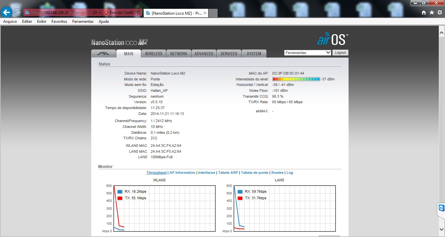
Task: Select the Noise Floor value -101 dBm
Action: click(280, 91)
